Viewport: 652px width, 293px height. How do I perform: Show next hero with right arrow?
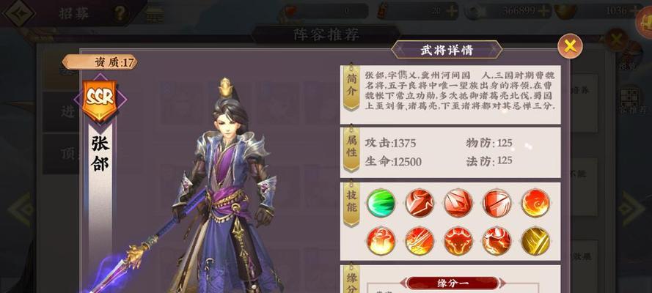tap(631, 209)
